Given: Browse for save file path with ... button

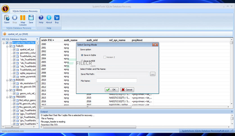Looking at the screenshot, I should (153, 74).
